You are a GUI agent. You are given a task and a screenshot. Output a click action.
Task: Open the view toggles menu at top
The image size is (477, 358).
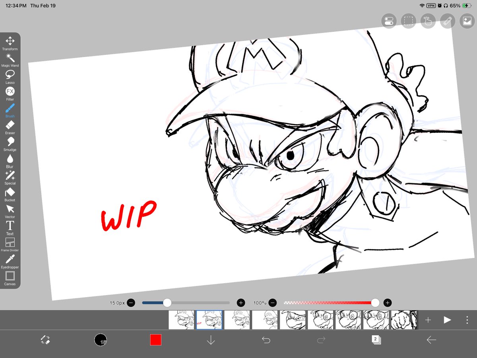(x=389, y=21)
